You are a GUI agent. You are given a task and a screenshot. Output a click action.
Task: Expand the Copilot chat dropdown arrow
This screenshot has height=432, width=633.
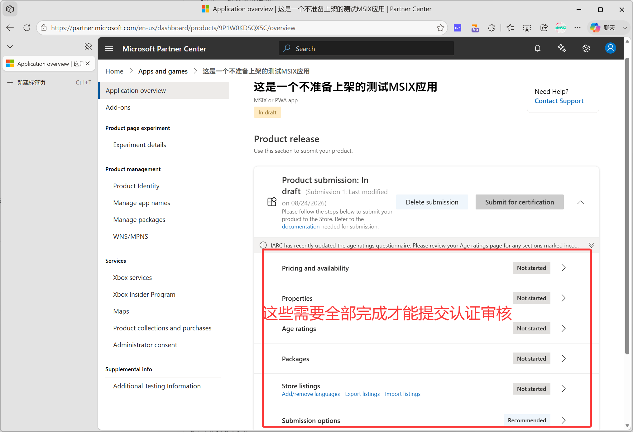click(x=625, y=28)
